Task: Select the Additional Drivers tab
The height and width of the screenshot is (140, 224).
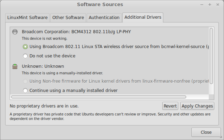Action: coord(143,17)
